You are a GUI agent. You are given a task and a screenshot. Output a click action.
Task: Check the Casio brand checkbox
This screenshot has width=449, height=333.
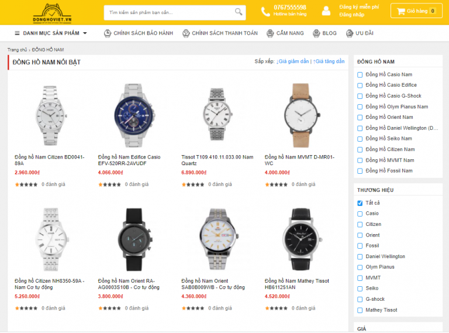tap(360, 214)
